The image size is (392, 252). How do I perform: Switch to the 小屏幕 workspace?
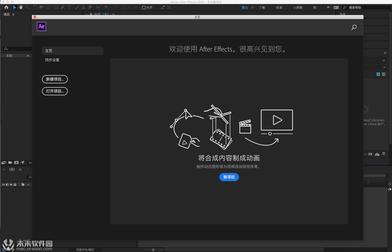(298, 8)
